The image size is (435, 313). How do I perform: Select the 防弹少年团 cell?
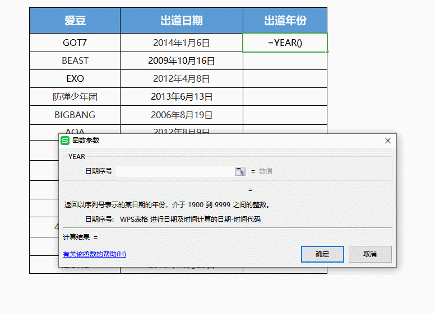[x=75, y=97]
